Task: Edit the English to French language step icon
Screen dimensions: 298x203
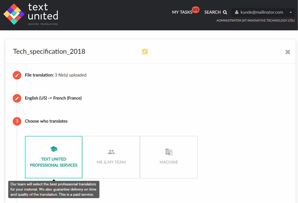Action: point(17,98)
